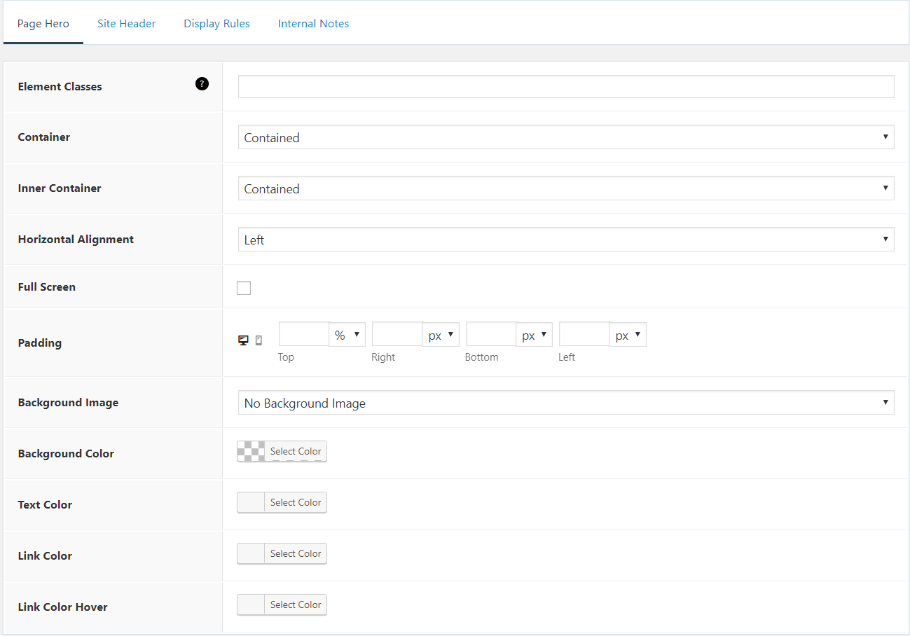Open the Top padding unit selector
The height and width of the screenshot is (636, 910).
[347, 335]
